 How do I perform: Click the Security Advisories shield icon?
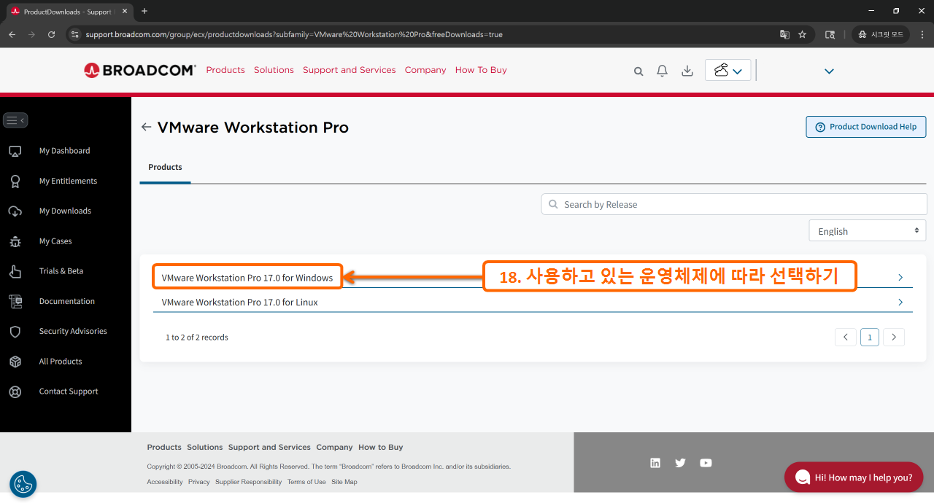click(x=15, y=332)
